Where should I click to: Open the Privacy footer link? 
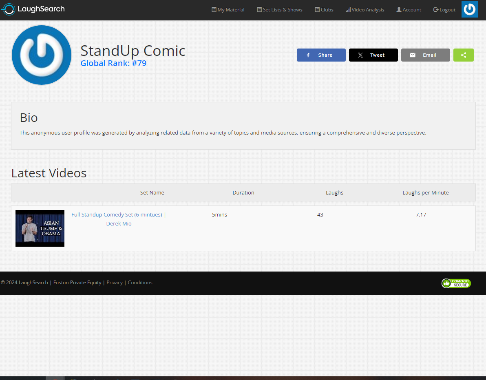pos(115,283)
